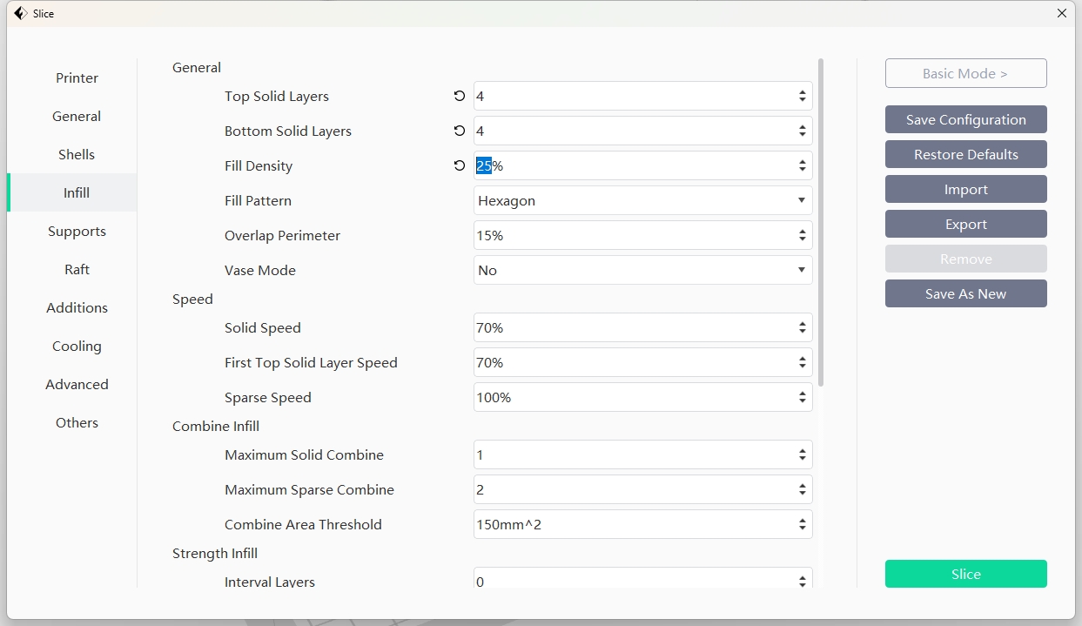Click the green Slice button
This screenshot has height=626, width=1082.
tap(965, 574)
